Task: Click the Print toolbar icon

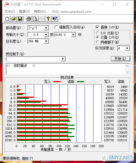Action: click(x=29, y=19)
